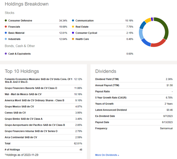This screenshot has height=159, width=177.
Task: Click the Industrials light blue legend dot
Action: tap(6, 39)
